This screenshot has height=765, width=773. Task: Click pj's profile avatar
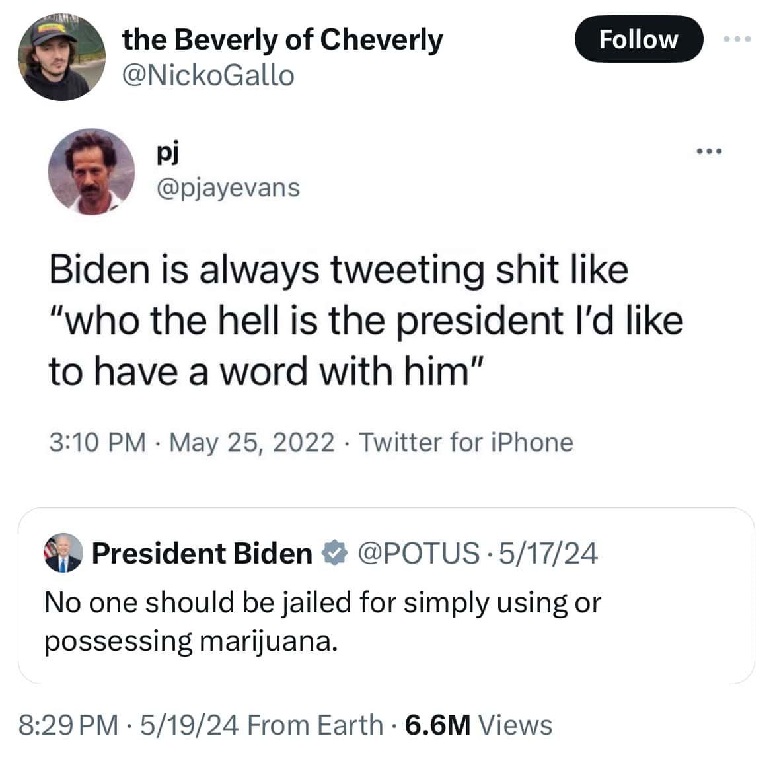[x=91, y=172]
